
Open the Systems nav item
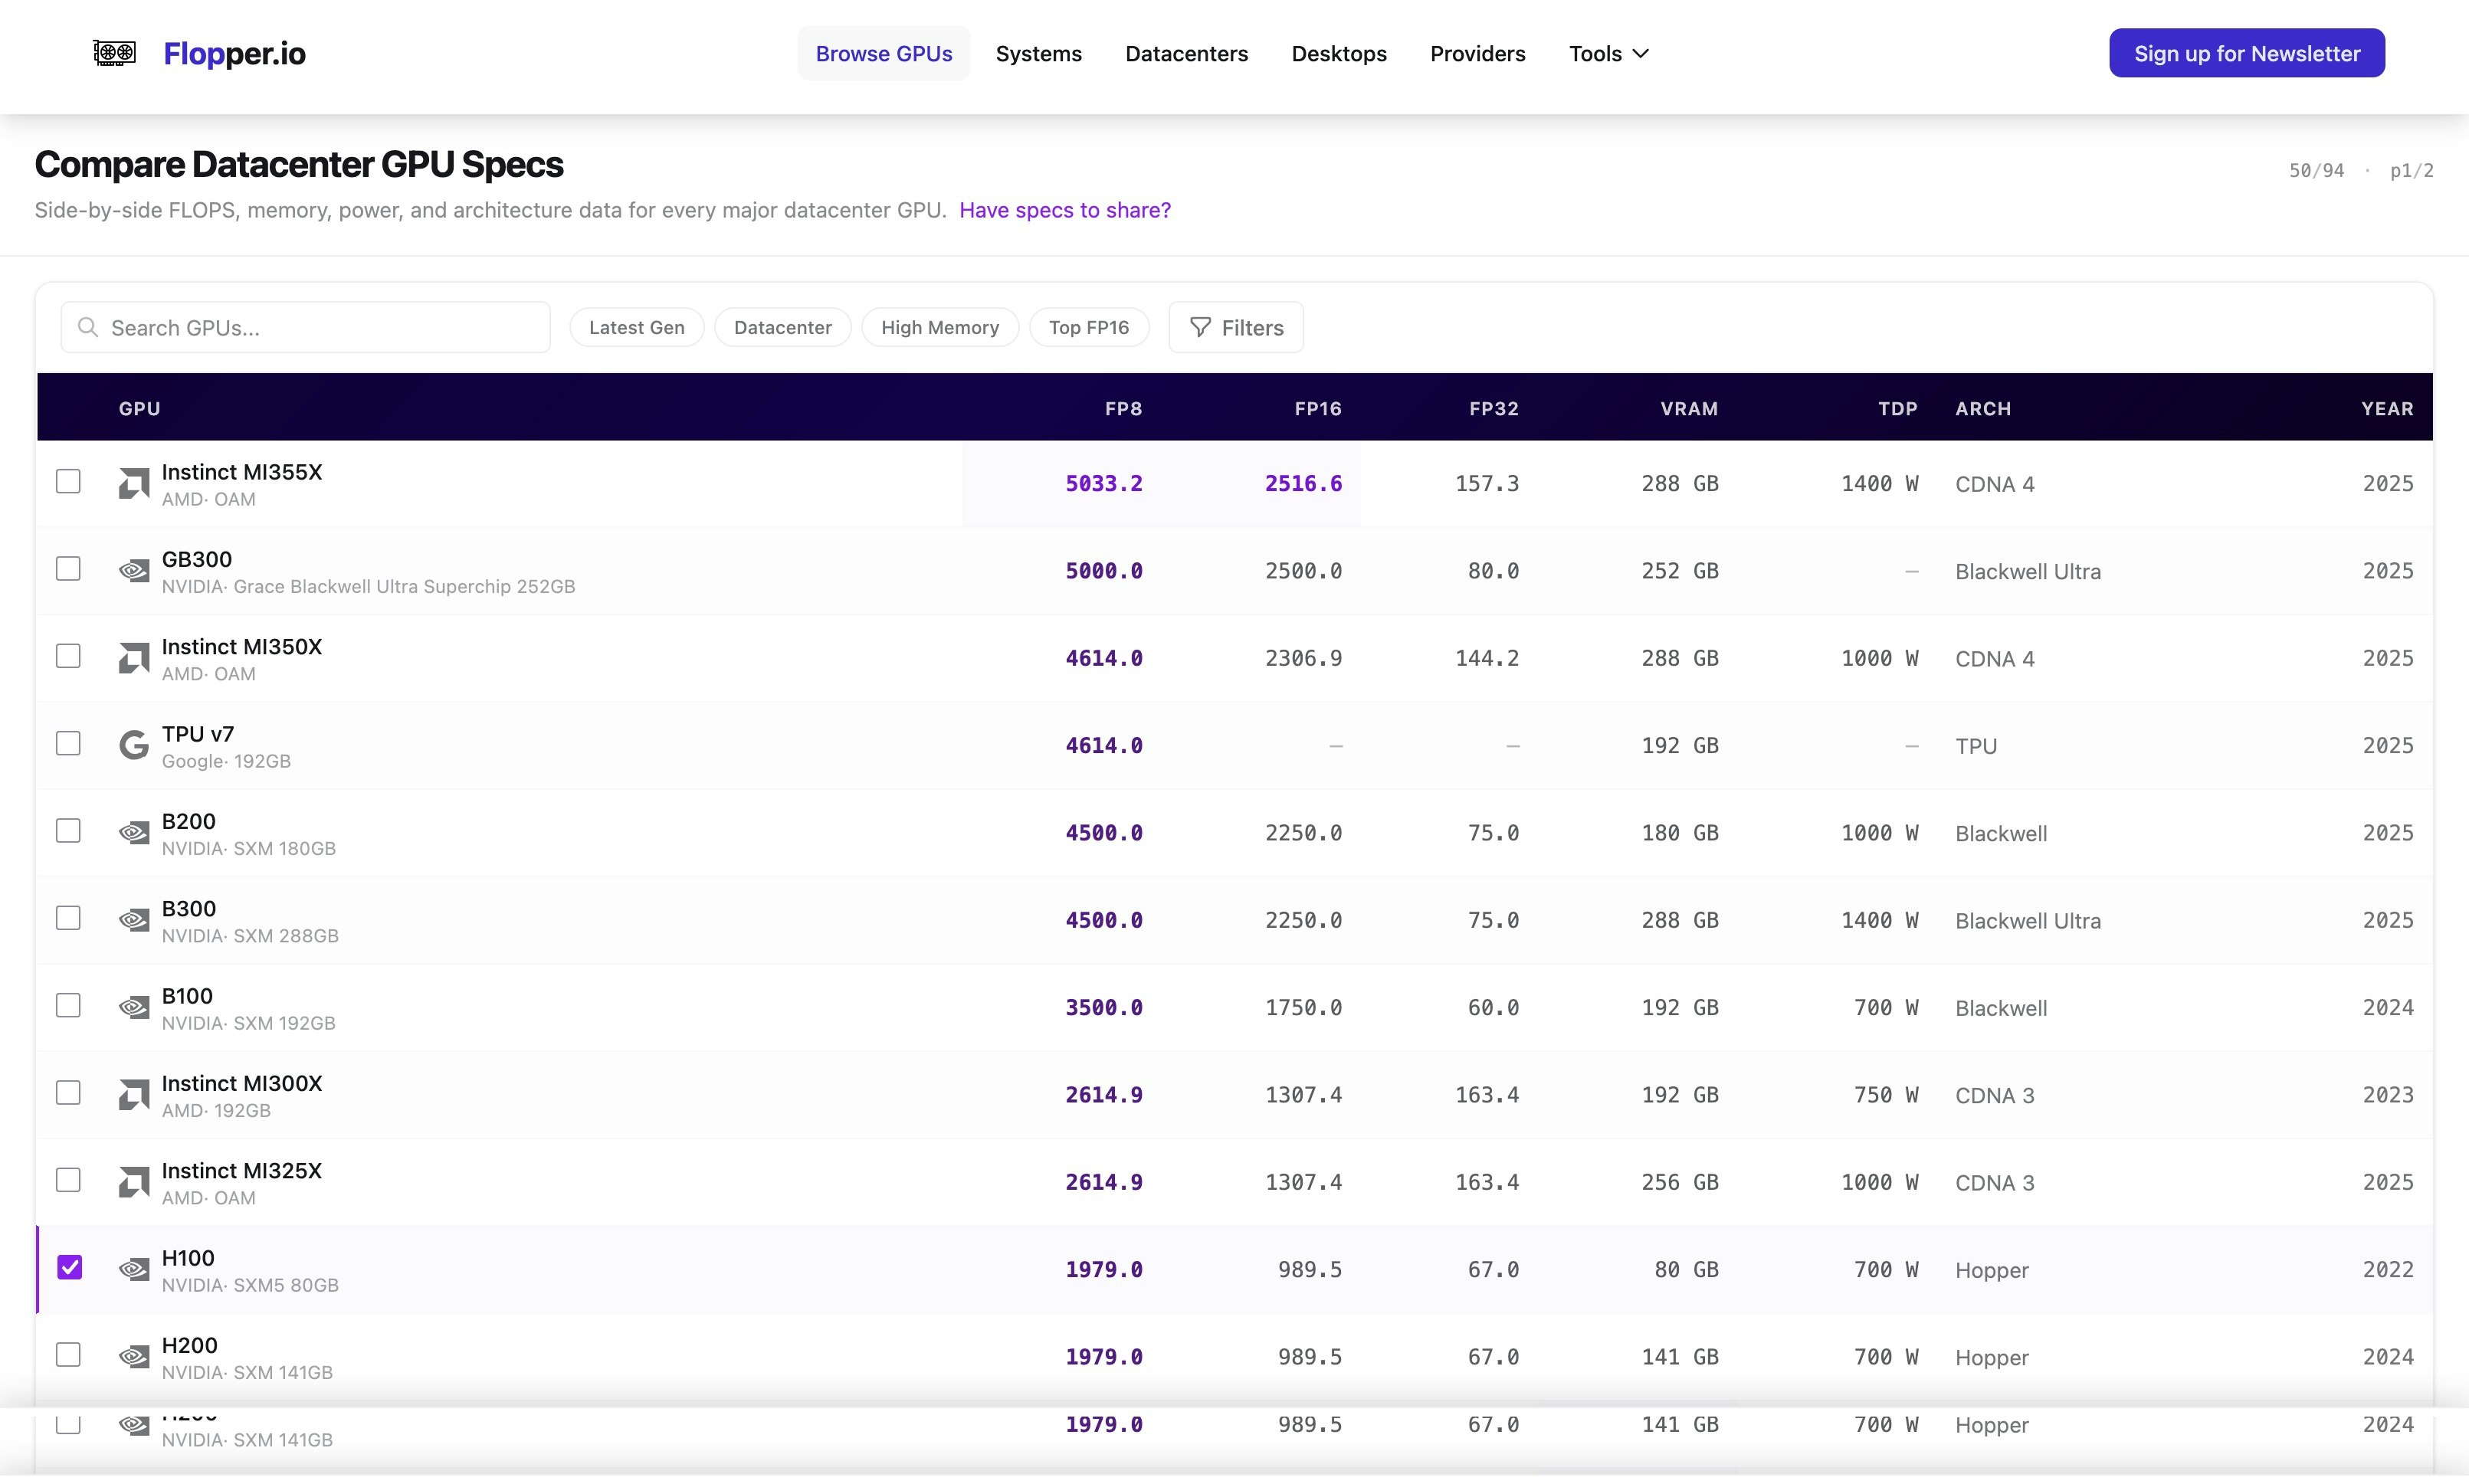tap(1038, 54)
